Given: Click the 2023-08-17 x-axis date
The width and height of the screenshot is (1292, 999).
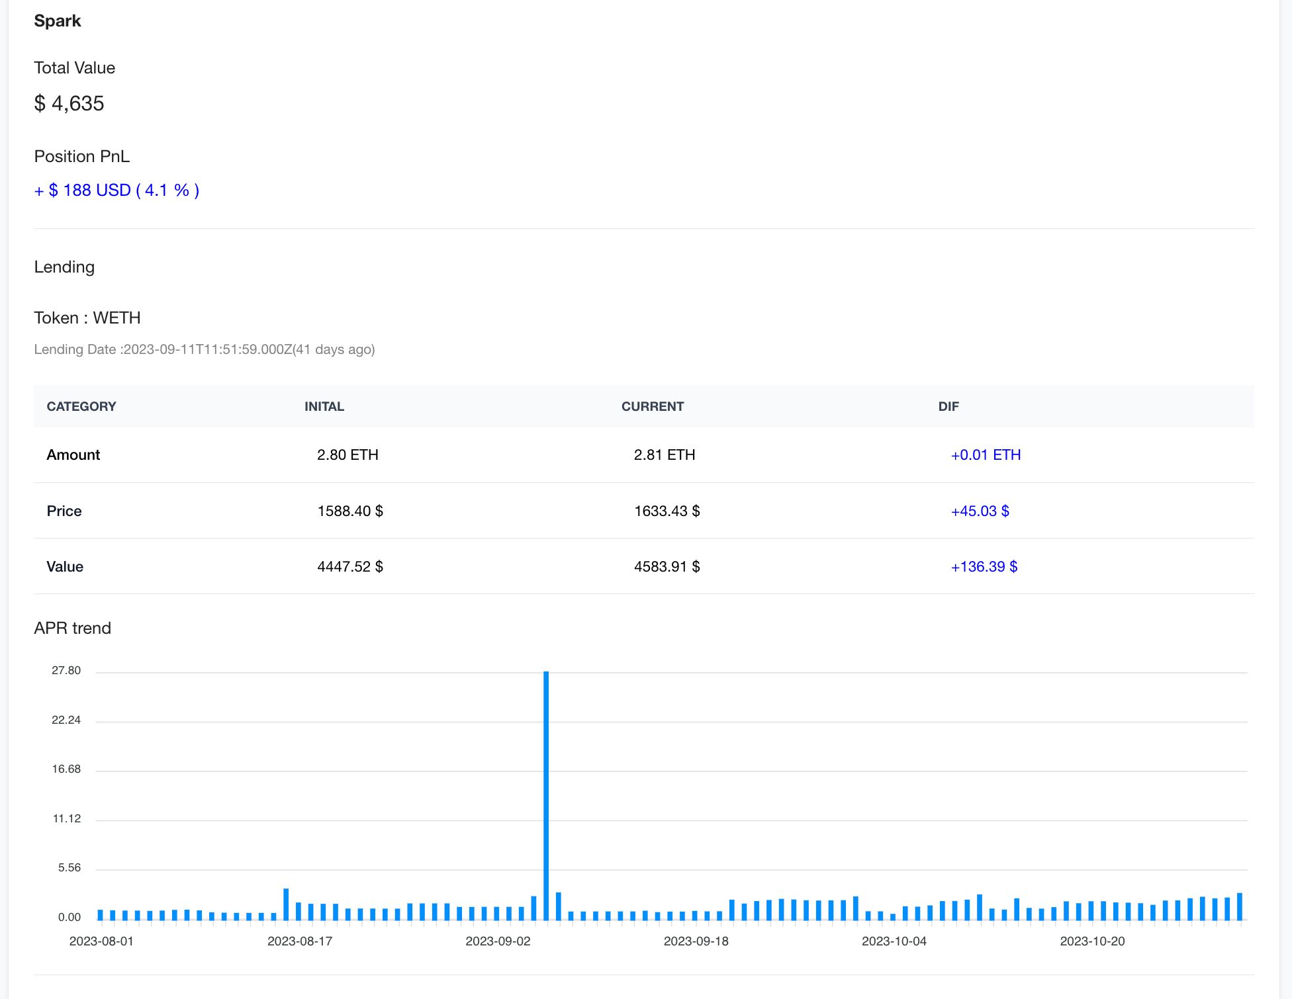Looking at the screenshot, I should point(300,941).
